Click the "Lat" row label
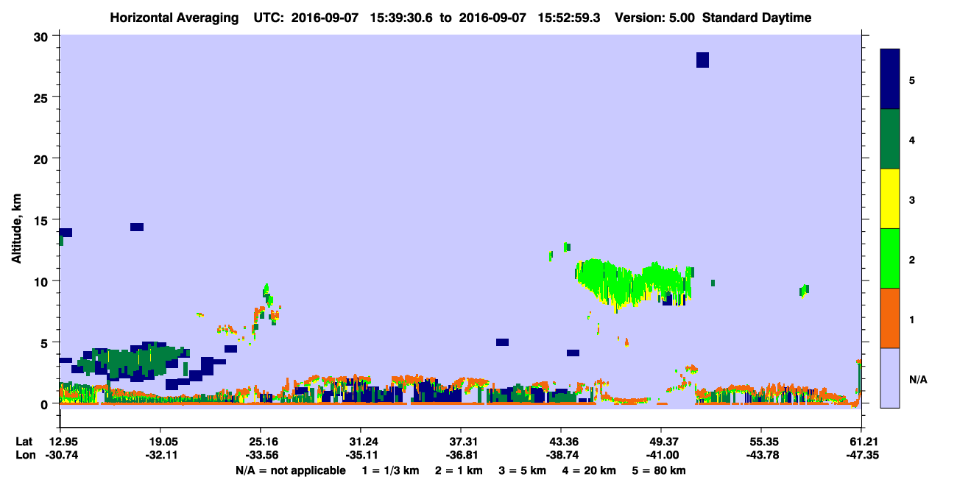Viewport: 957px width, 491px height. [24, 442]
